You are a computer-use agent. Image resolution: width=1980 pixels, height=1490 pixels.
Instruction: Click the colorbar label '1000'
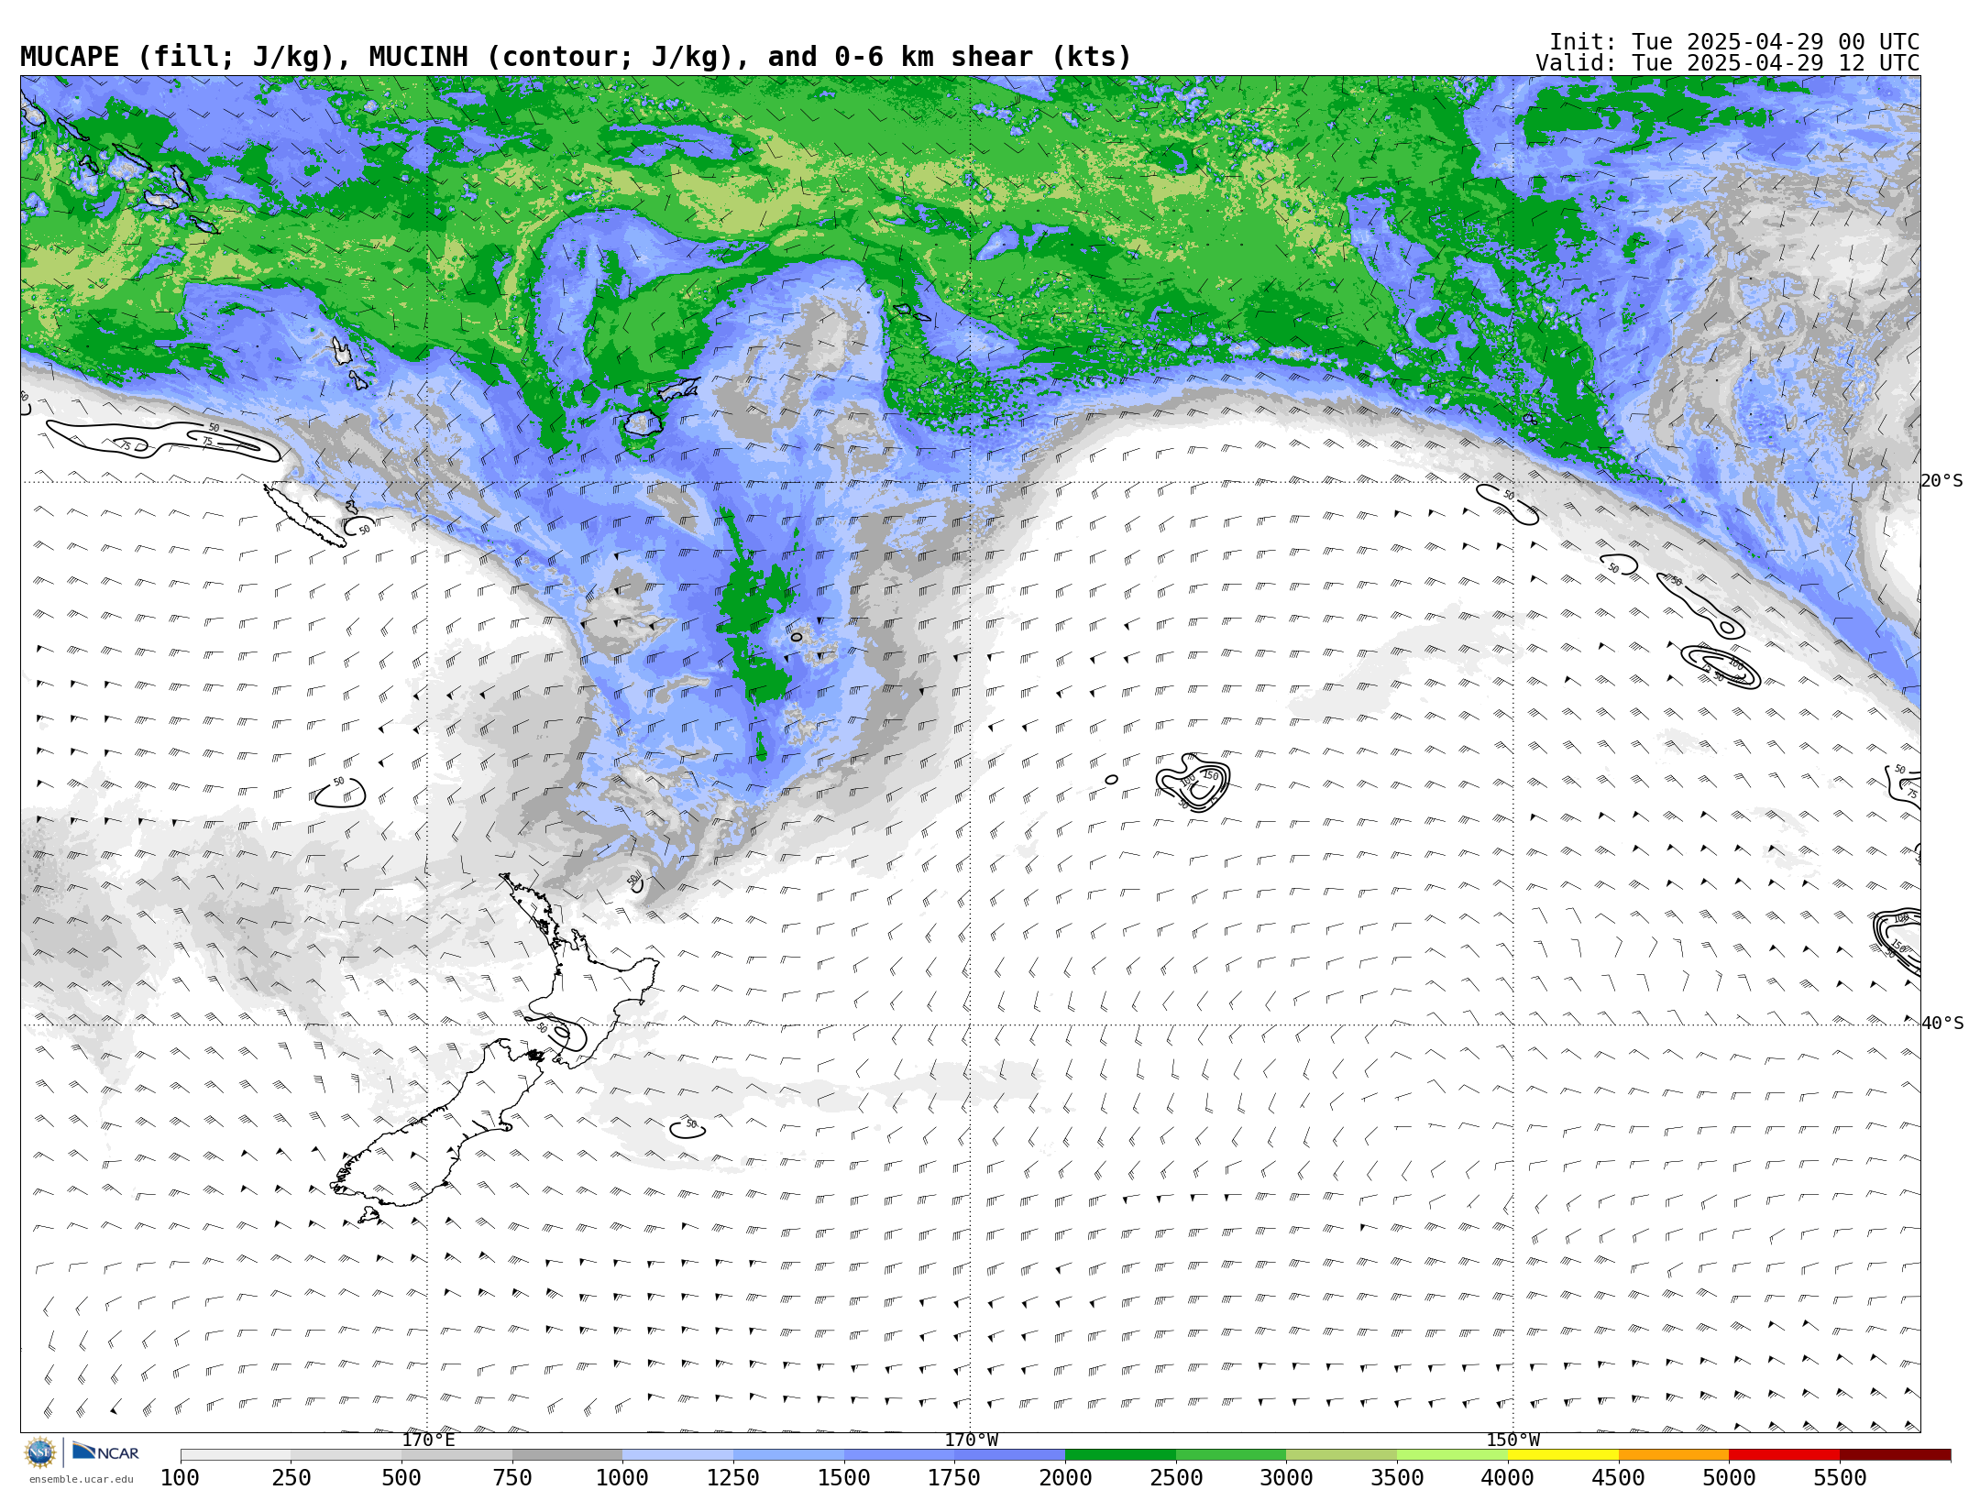pyautogui.click(x=622, y=1478)
